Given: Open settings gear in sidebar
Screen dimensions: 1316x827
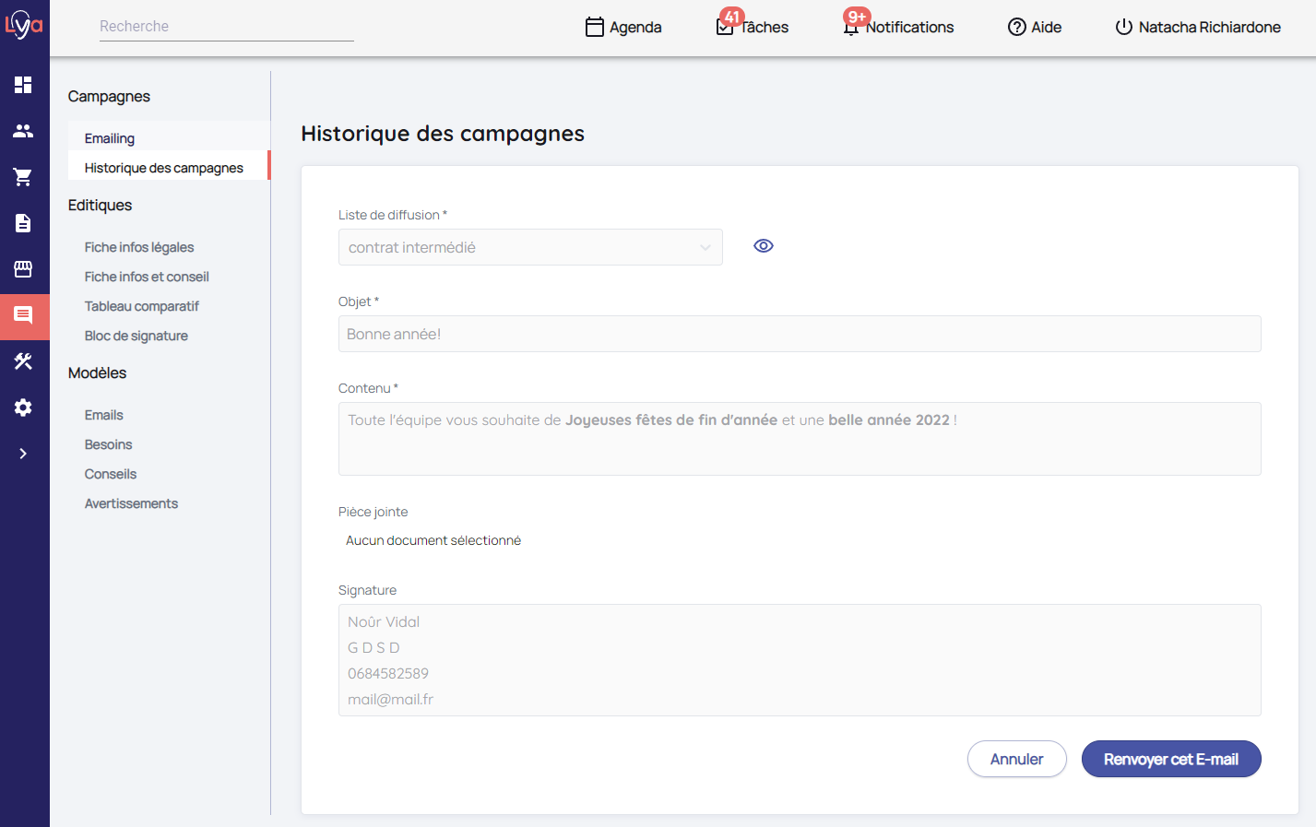Looking at the screenshot, I should [23, 408].
